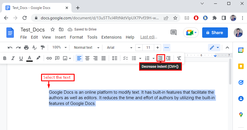Image resolution: width=247 pixels, height=130 pixels.
Task: Open the text color picker
Action: pyautogui.click(x=30, y=59)
